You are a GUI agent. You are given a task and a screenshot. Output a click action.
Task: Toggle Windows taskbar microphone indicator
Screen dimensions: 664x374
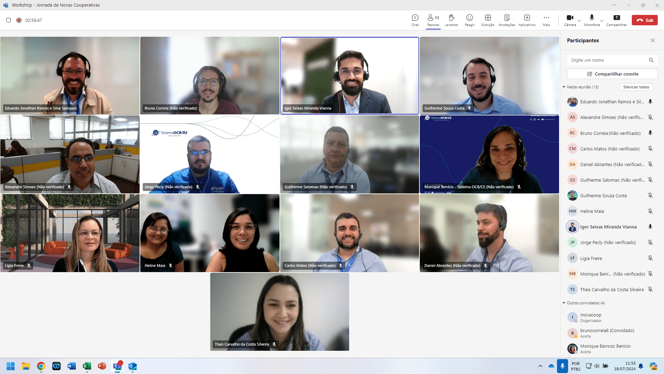(562, 366)
